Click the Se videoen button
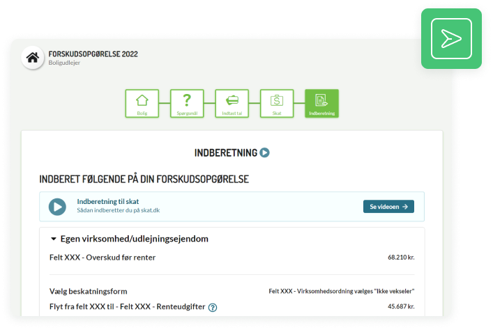The image size is (493, 330). tap(388, 207)
